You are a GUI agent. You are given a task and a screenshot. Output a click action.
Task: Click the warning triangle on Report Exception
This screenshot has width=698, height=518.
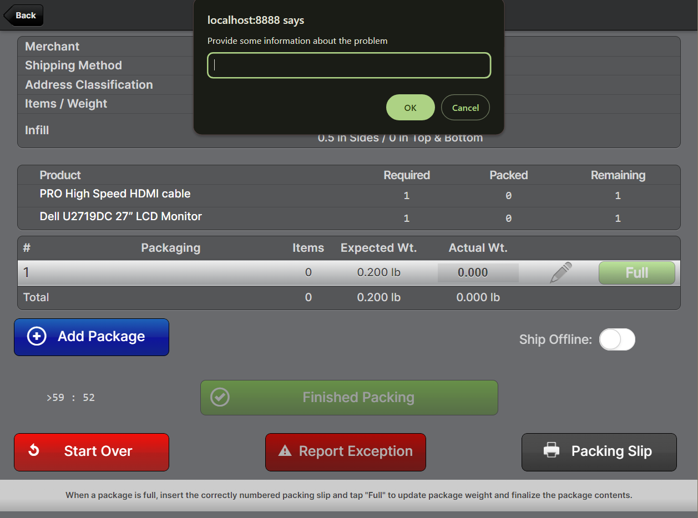point(285,451)
